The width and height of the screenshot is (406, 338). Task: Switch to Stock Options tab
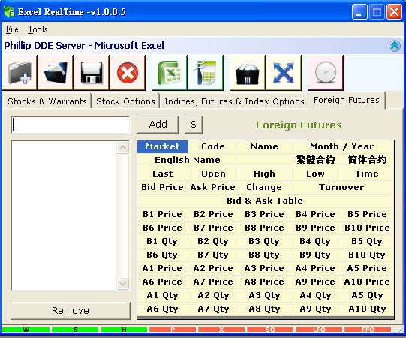tap(125, 101)
